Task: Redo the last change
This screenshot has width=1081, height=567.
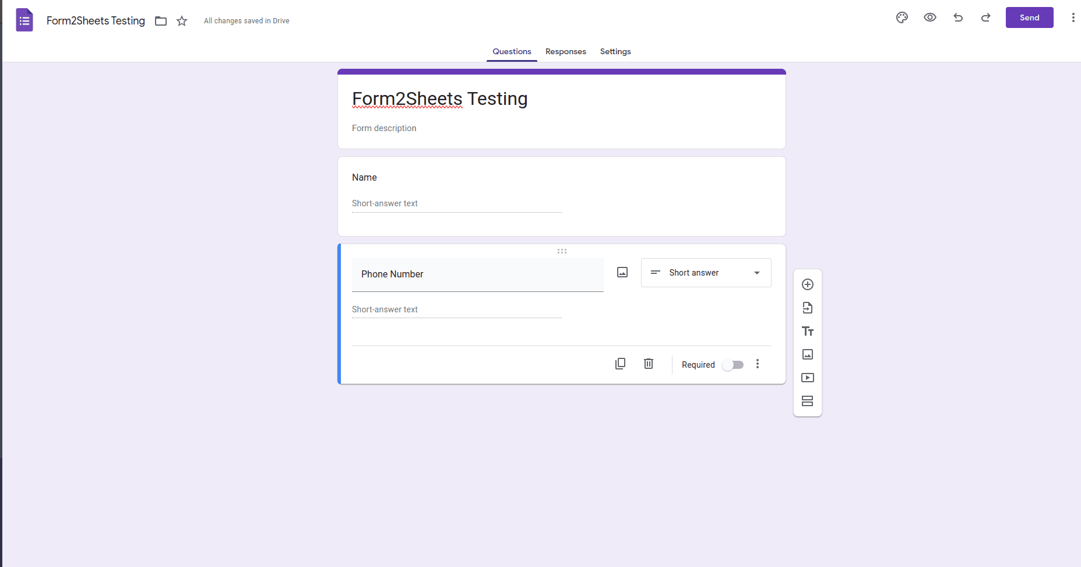Action: tap(986, 17)
